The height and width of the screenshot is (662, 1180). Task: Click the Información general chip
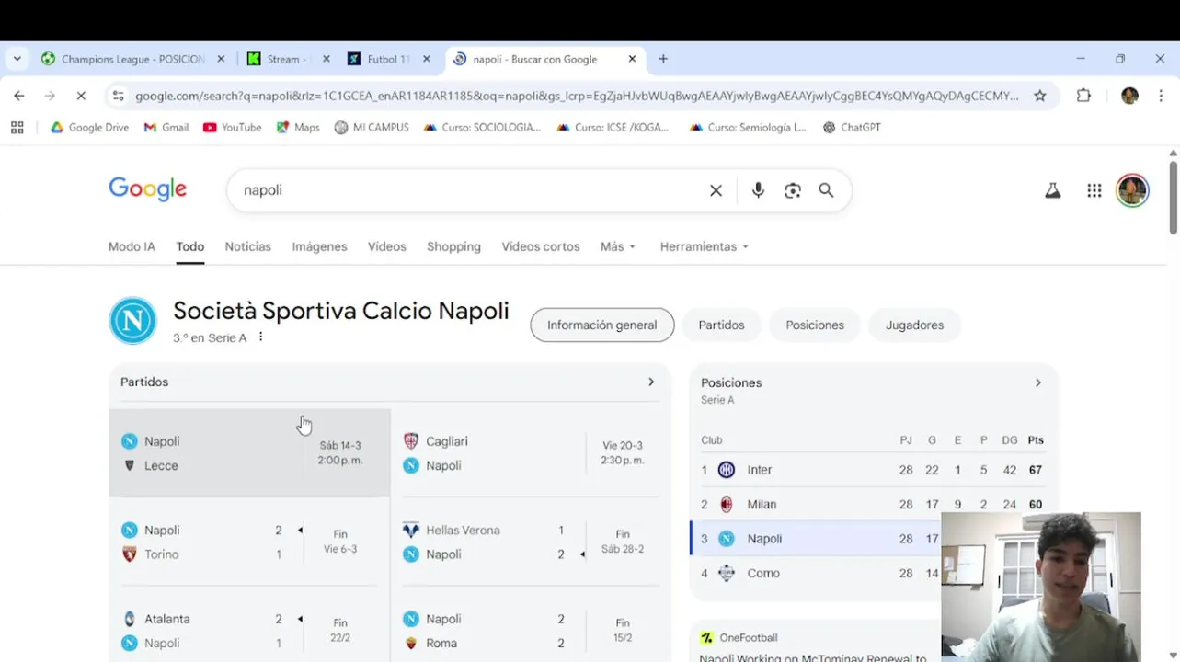(602, 325)
